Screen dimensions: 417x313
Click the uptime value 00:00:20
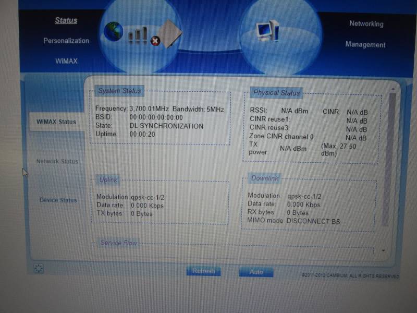pos(142,135)
